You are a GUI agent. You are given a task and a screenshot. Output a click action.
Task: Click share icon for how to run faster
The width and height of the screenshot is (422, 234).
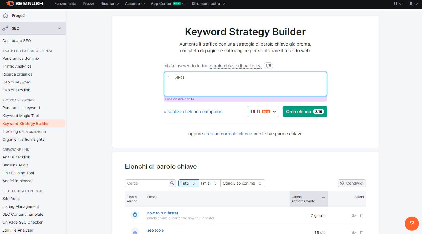(x=354, y=215)
